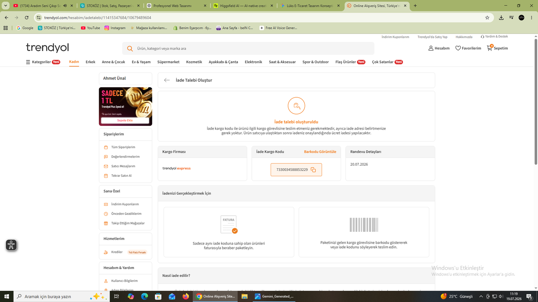The height and width of the screenshot is (302, 538).
Task: Go back using the İade Talebi Oluştur arrow
Action: (167, 80)
